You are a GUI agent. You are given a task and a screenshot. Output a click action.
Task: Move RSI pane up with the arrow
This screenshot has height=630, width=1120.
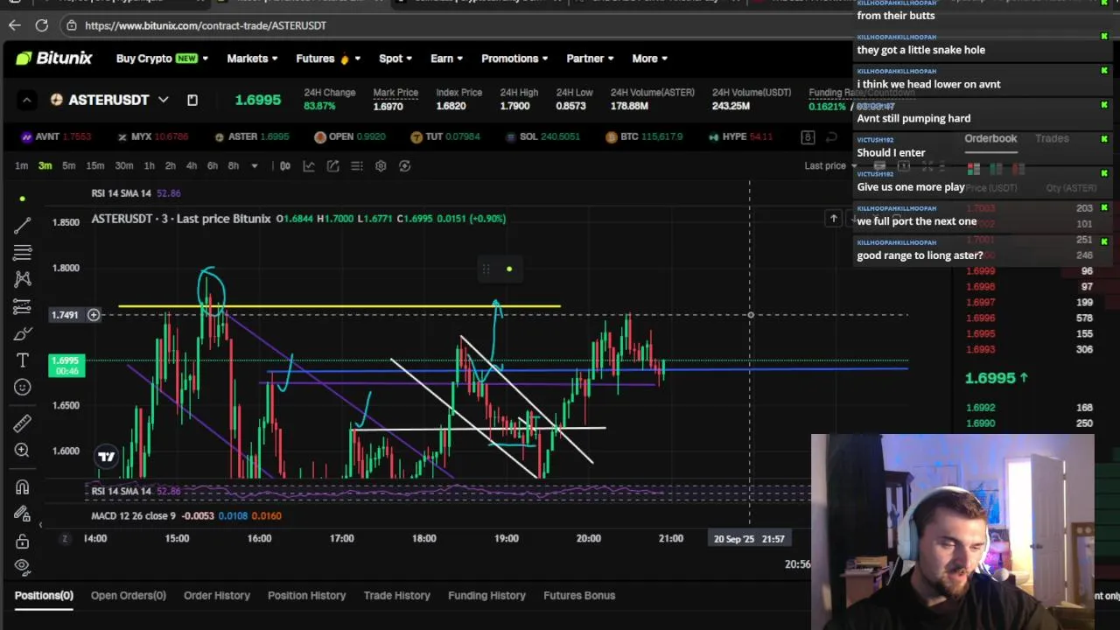tap(833, 219)
